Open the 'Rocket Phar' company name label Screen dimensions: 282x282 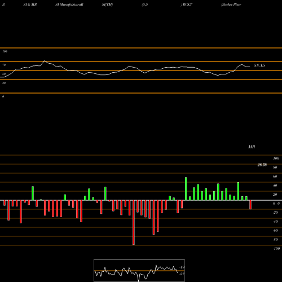pos(231,5)
